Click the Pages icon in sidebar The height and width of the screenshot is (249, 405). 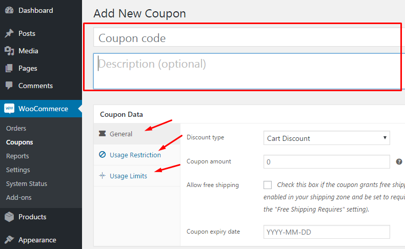click(x=9, y=69)
